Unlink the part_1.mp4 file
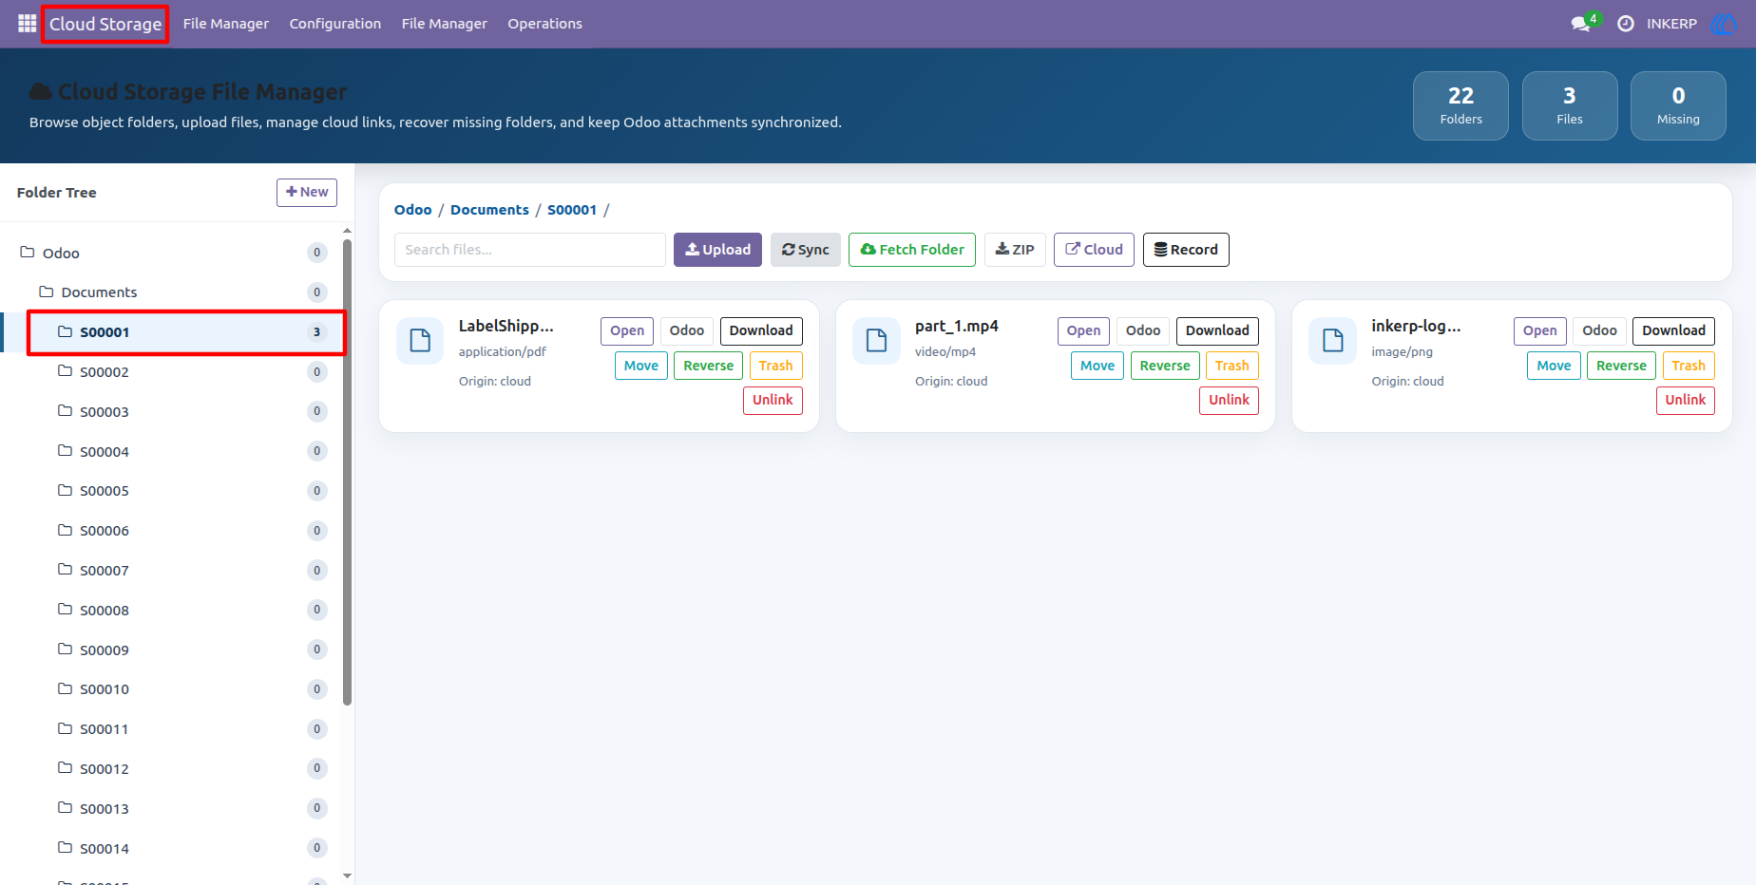1756x885 pixels. (x=1229, y=400)
